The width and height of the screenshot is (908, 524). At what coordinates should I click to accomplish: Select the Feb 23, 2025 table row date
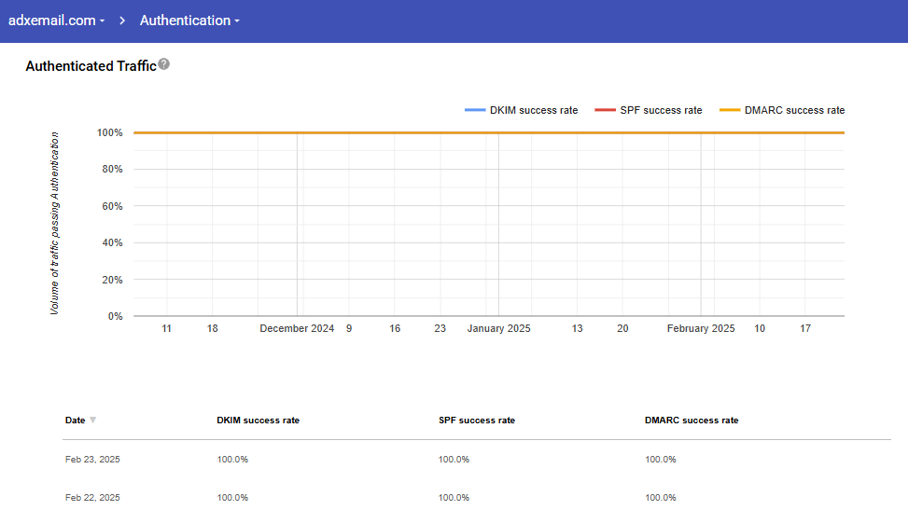[92, 460]
